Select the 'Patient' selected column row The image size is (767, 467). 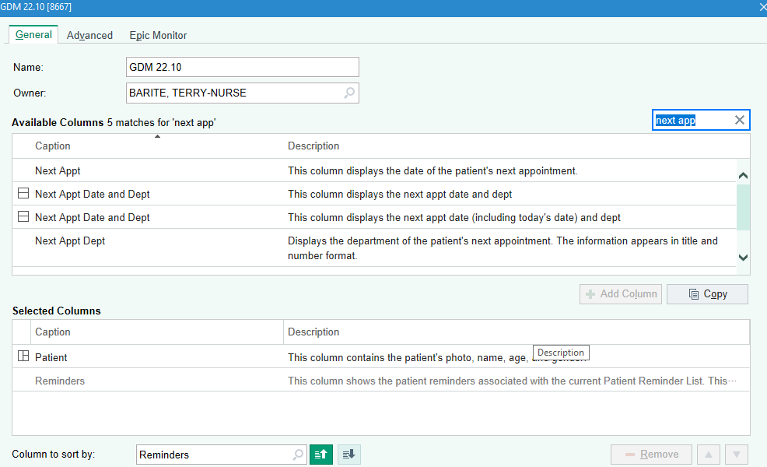click(380, 356)
